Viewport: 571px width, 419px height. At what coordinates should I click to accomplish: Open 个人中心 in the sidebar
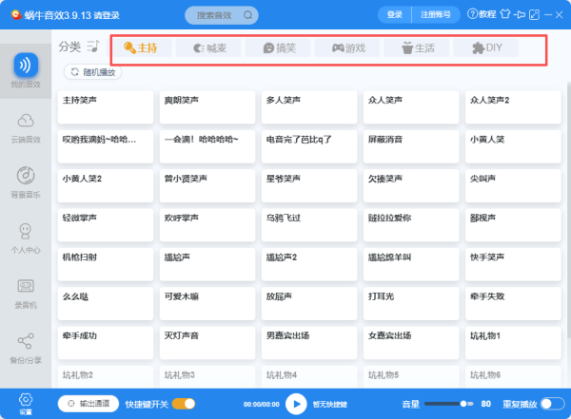click(26, 238)
